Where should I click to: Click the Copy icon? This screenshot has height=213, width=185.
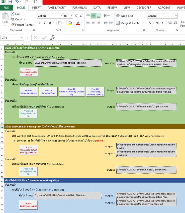13,19
